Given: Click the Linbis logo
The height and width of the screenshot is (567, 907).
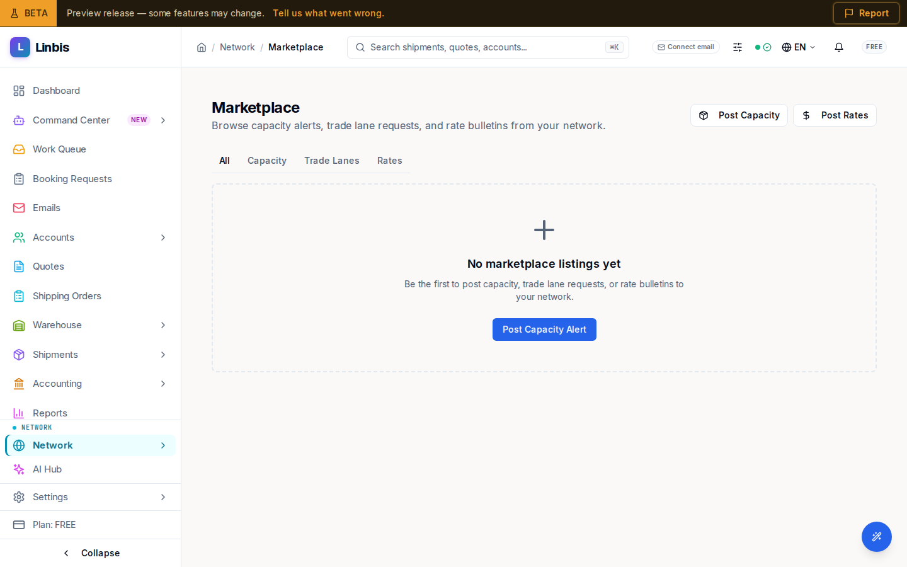Looking at the screenshot, I should 40,47.
